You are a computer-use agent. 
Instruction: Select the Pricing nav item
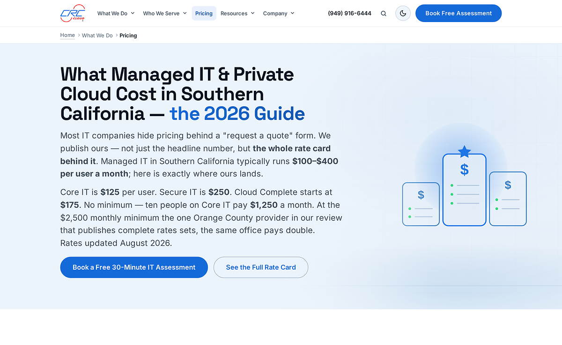pos(204,13)
